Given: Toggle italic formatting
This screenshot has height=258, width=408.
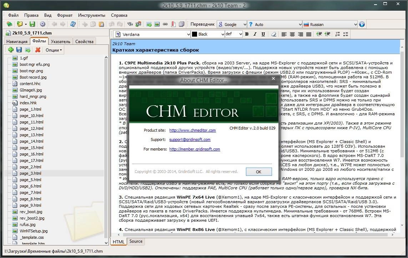Looking at the screenshot, I should (x=255, y=34).
